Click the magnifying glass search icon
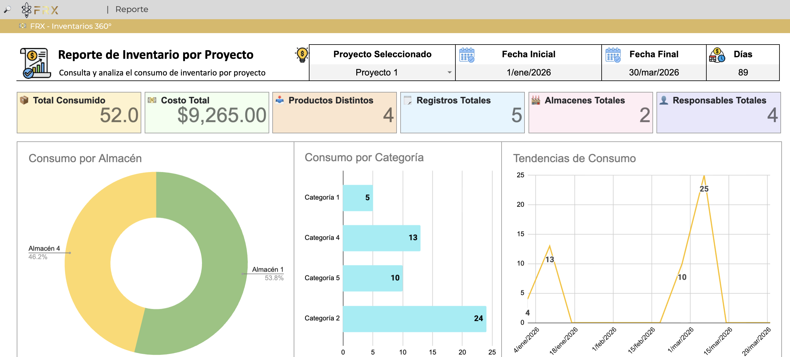The height and width of the screenshot is (357, 790). click(x=7, y=10)
